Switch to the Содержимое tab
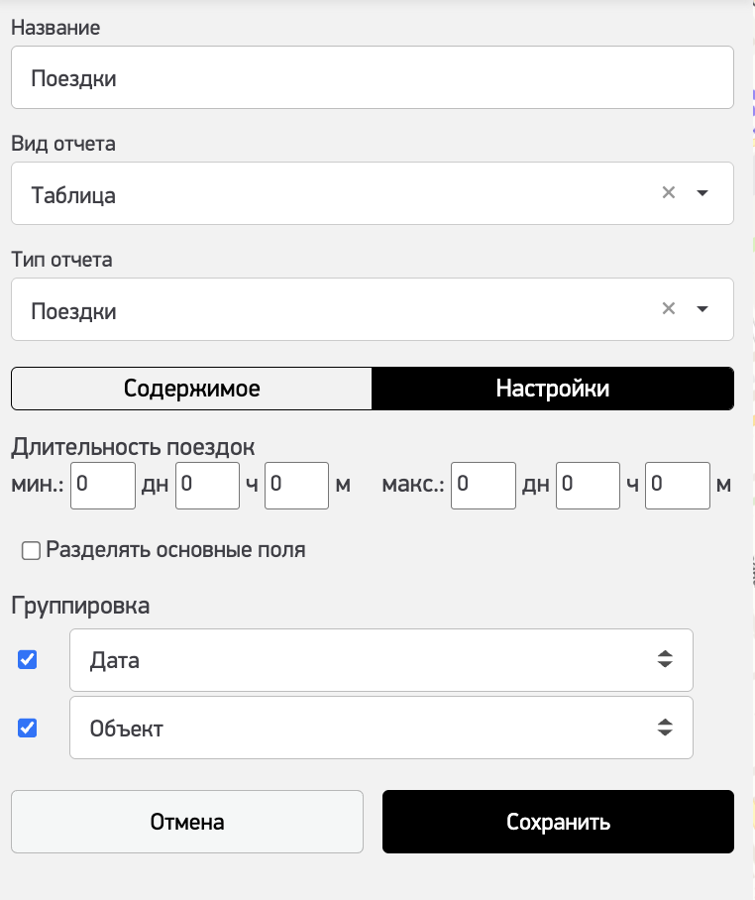The image size is (755, 900). 191,389
